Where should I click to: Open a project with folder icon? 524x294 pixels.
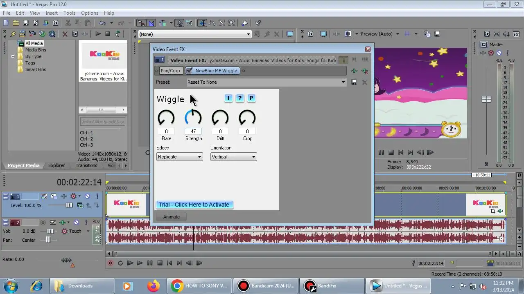(16, 23)
